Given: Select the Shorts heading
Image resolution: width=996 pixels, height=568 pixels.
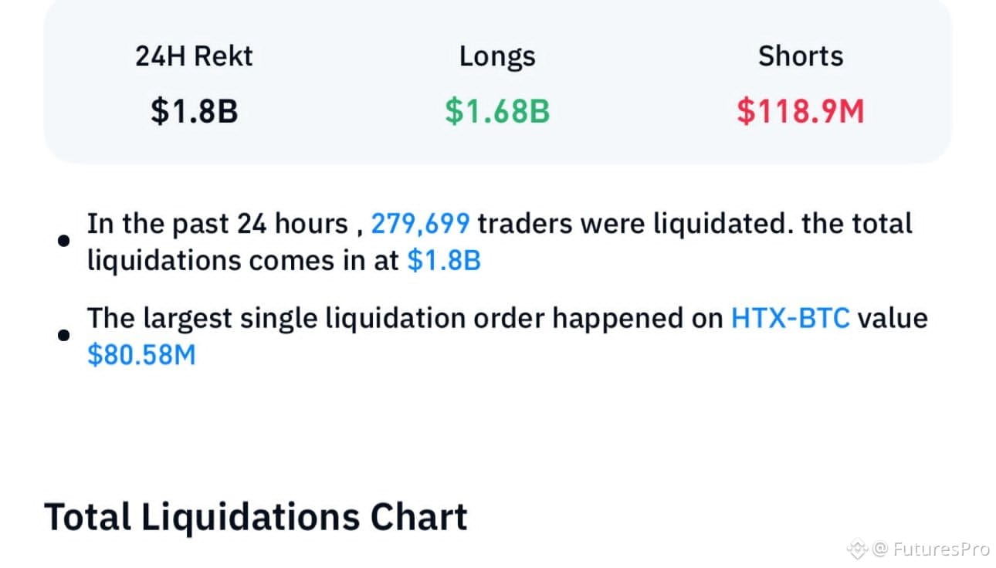Looking at the screenshot, I should (x=801, y=56).
